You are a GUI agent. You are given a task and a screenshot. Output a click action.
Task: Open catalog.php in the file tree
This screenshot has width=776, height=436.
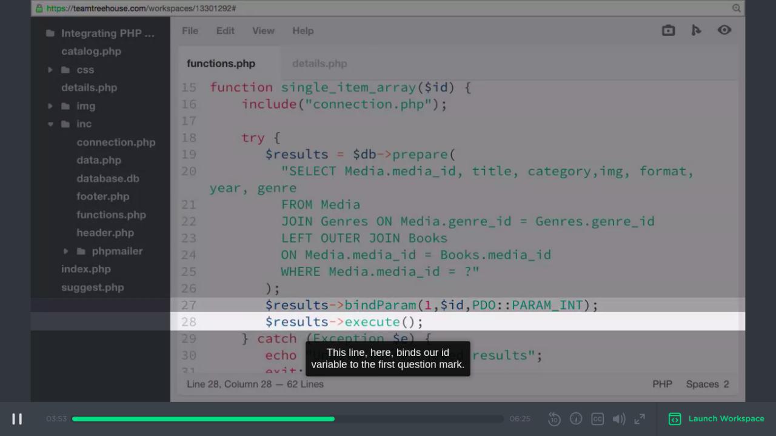click(x=91, y=52)
